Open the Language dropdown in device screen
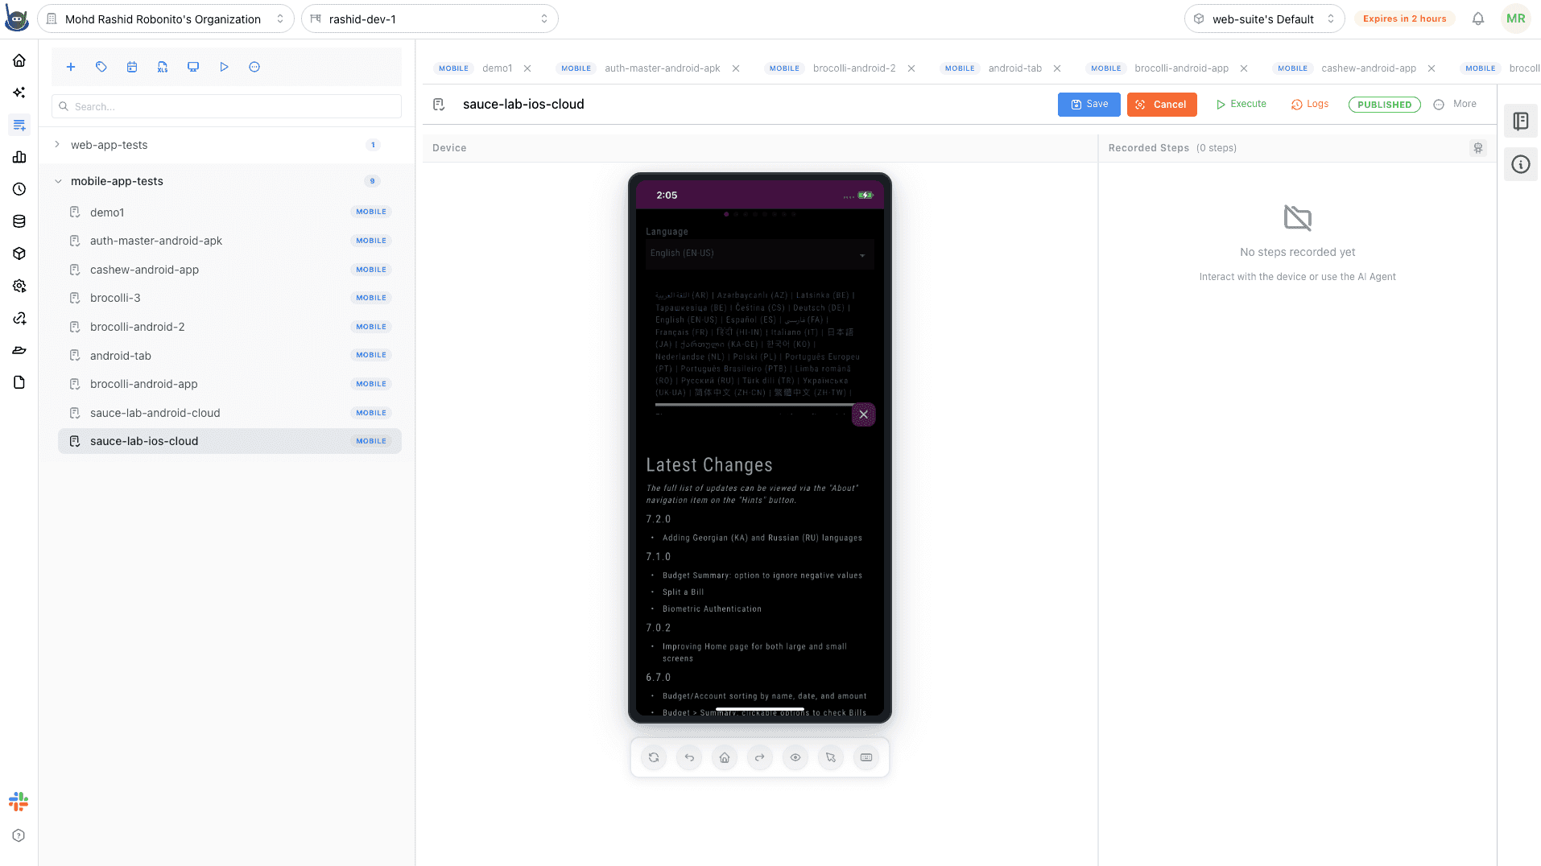This screenshot has height=866, width=1541. pyautogui.click(x=759, y=254)
